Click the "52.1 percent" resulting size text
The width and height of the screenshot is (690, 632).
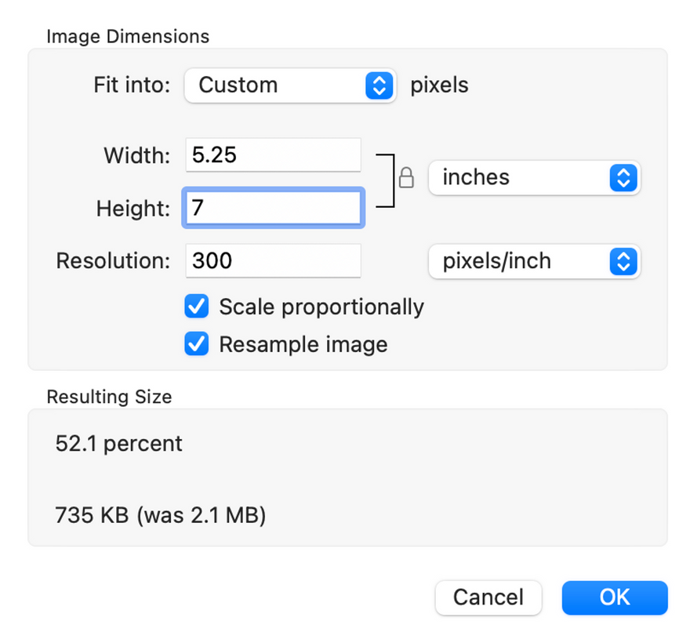point(119,444)
